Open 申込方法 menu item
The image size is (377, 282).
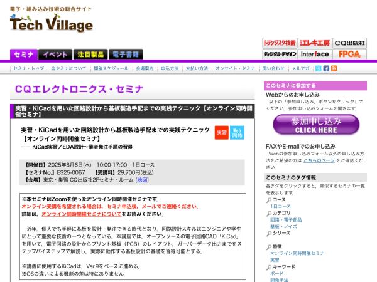(170, 68)
